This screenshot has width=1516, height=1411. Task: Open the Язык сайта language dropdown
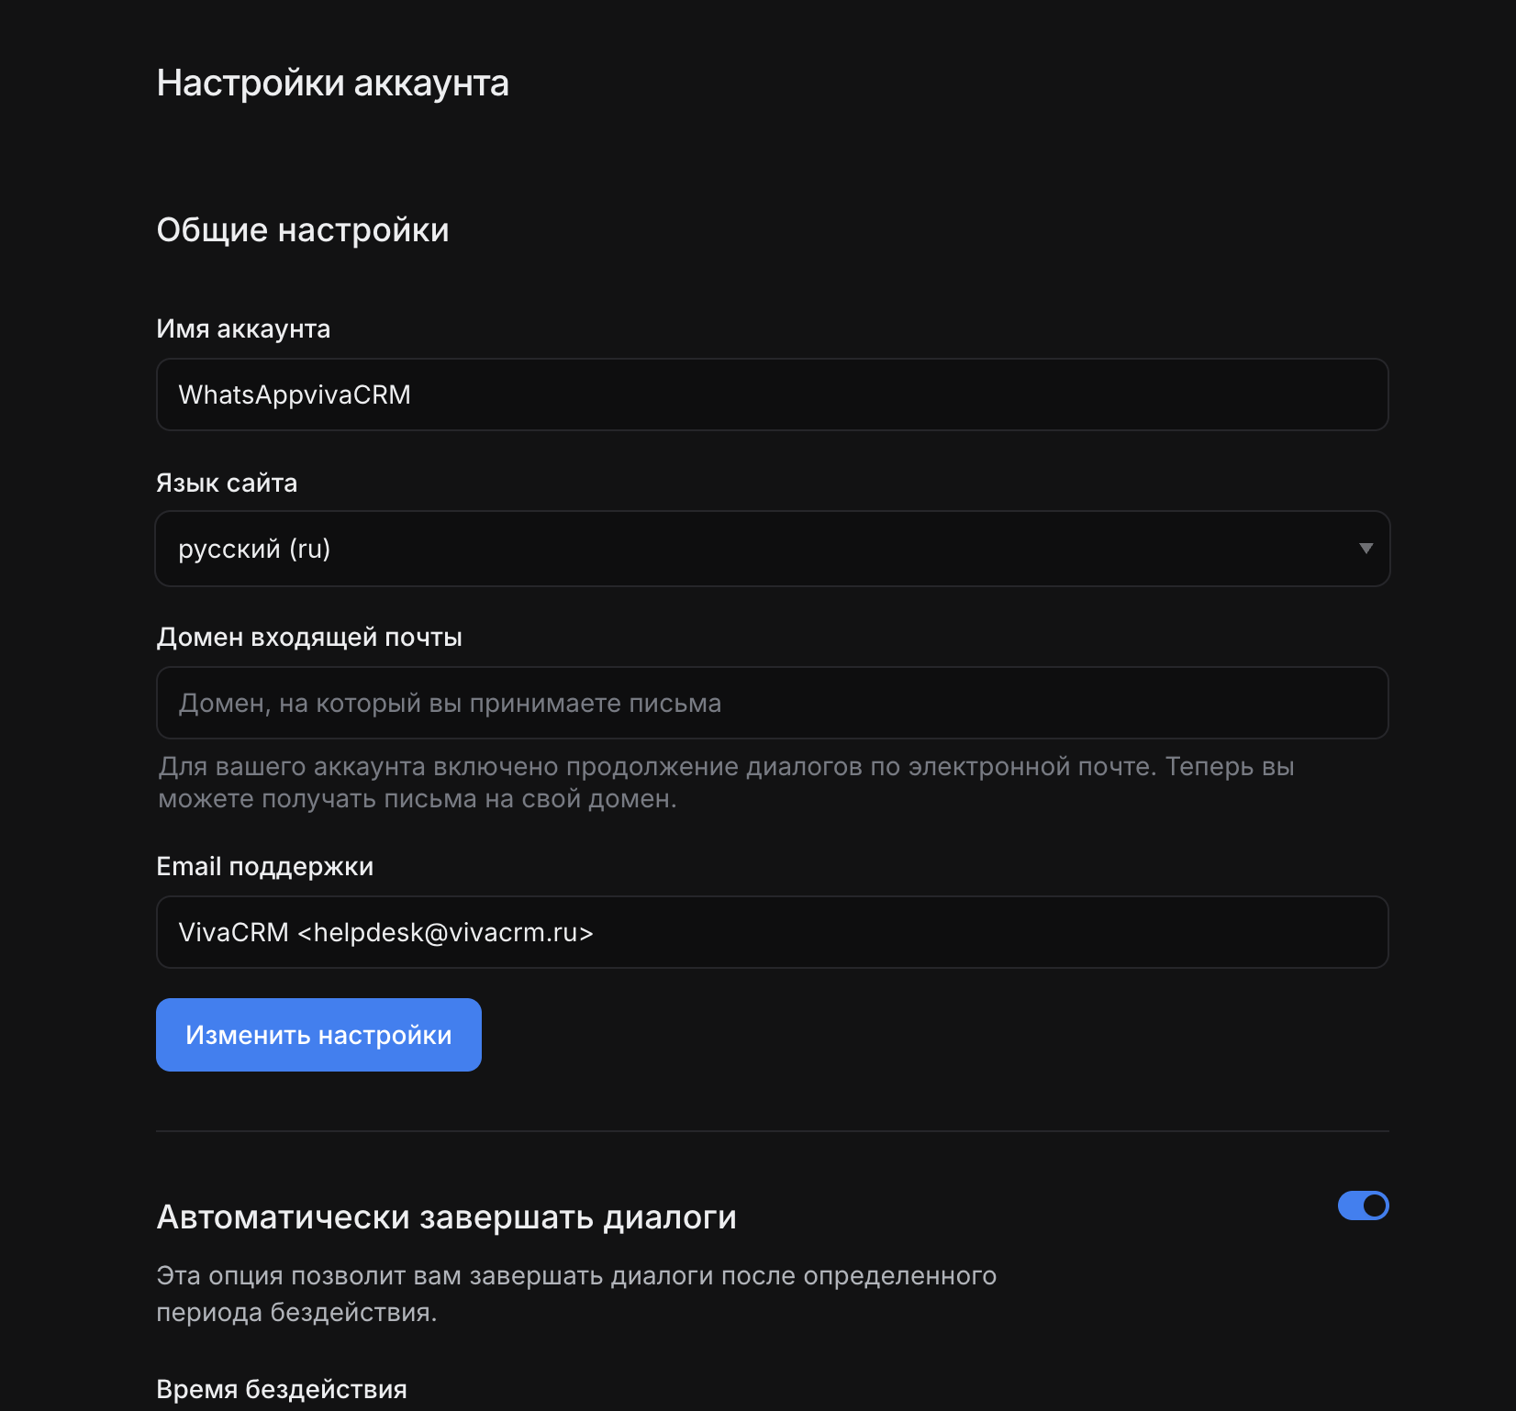coord(771,549)
